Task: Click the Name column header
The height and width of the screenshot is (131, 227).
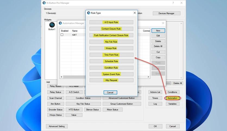Action: [75, 31]
